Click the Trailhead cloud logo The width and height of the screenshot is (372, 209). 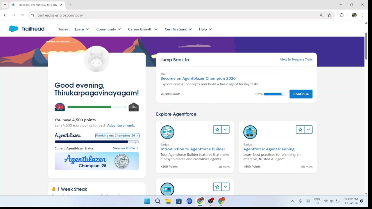pos(13,29)
